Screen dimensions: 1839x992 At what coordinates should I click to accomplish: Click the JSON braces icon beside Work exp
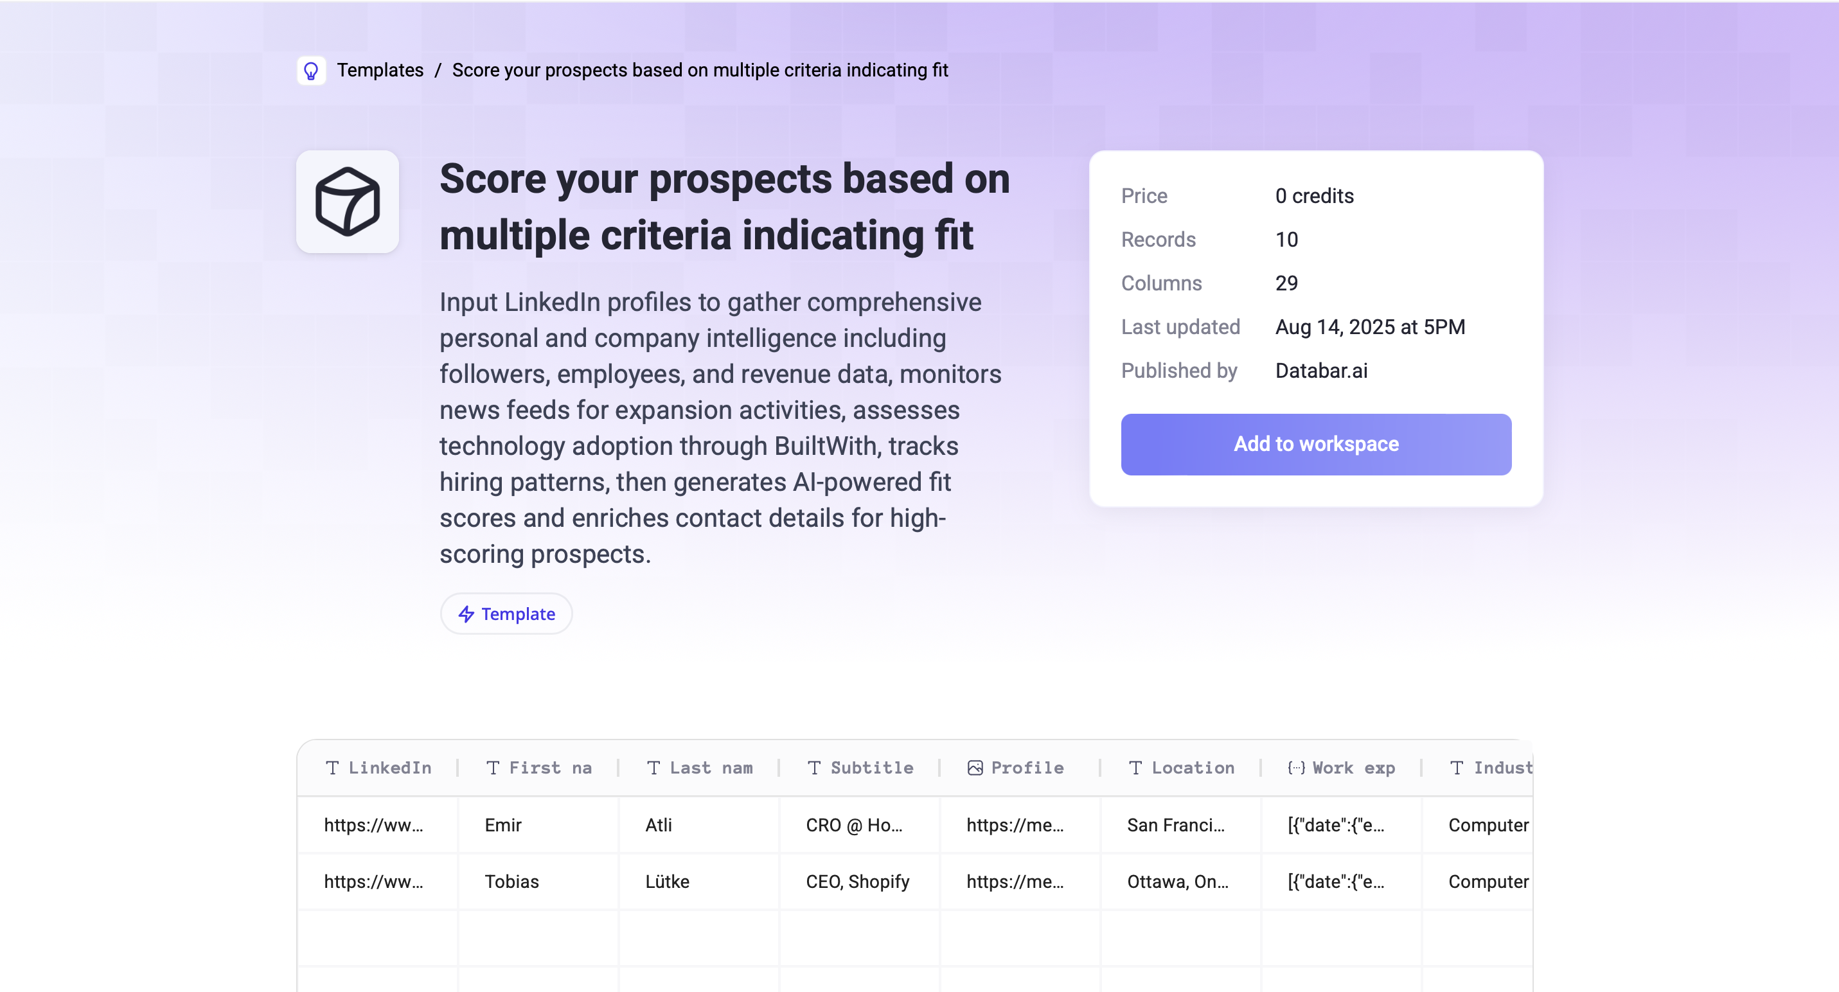[1296, 768]
